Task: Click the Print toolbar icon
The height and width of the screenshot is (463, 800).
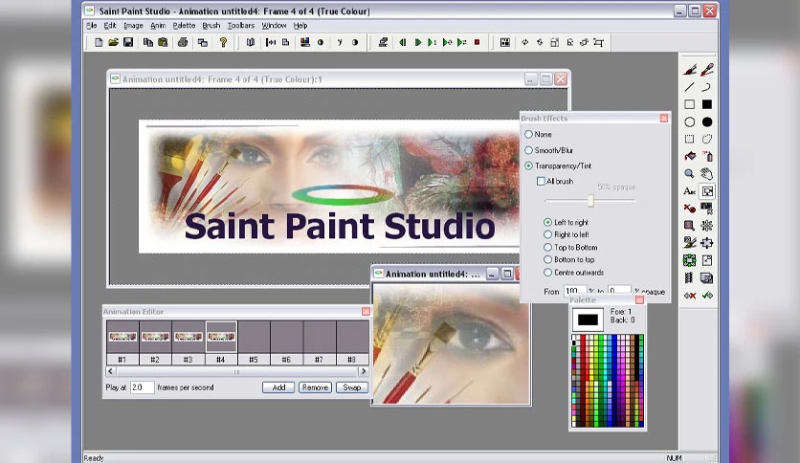Action: (183, 42)
